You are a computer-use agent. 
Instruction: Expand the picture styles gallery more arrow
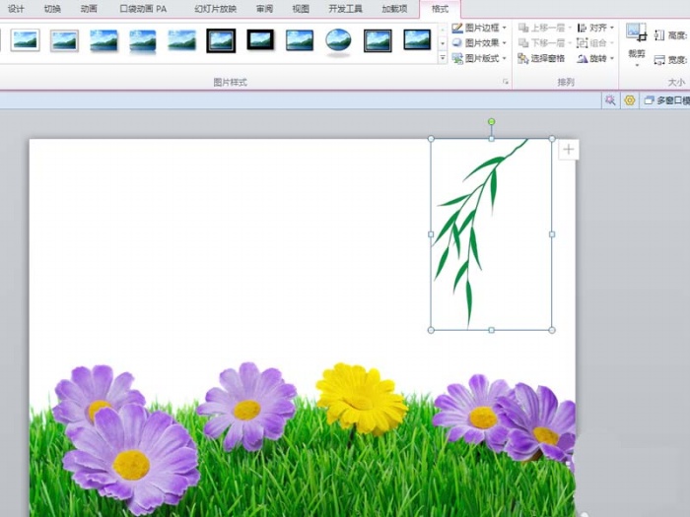443,58
